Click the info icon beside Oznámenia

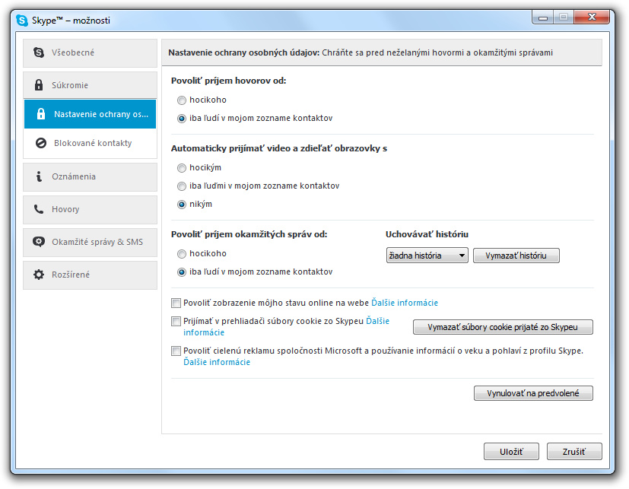tap(39, 176)
